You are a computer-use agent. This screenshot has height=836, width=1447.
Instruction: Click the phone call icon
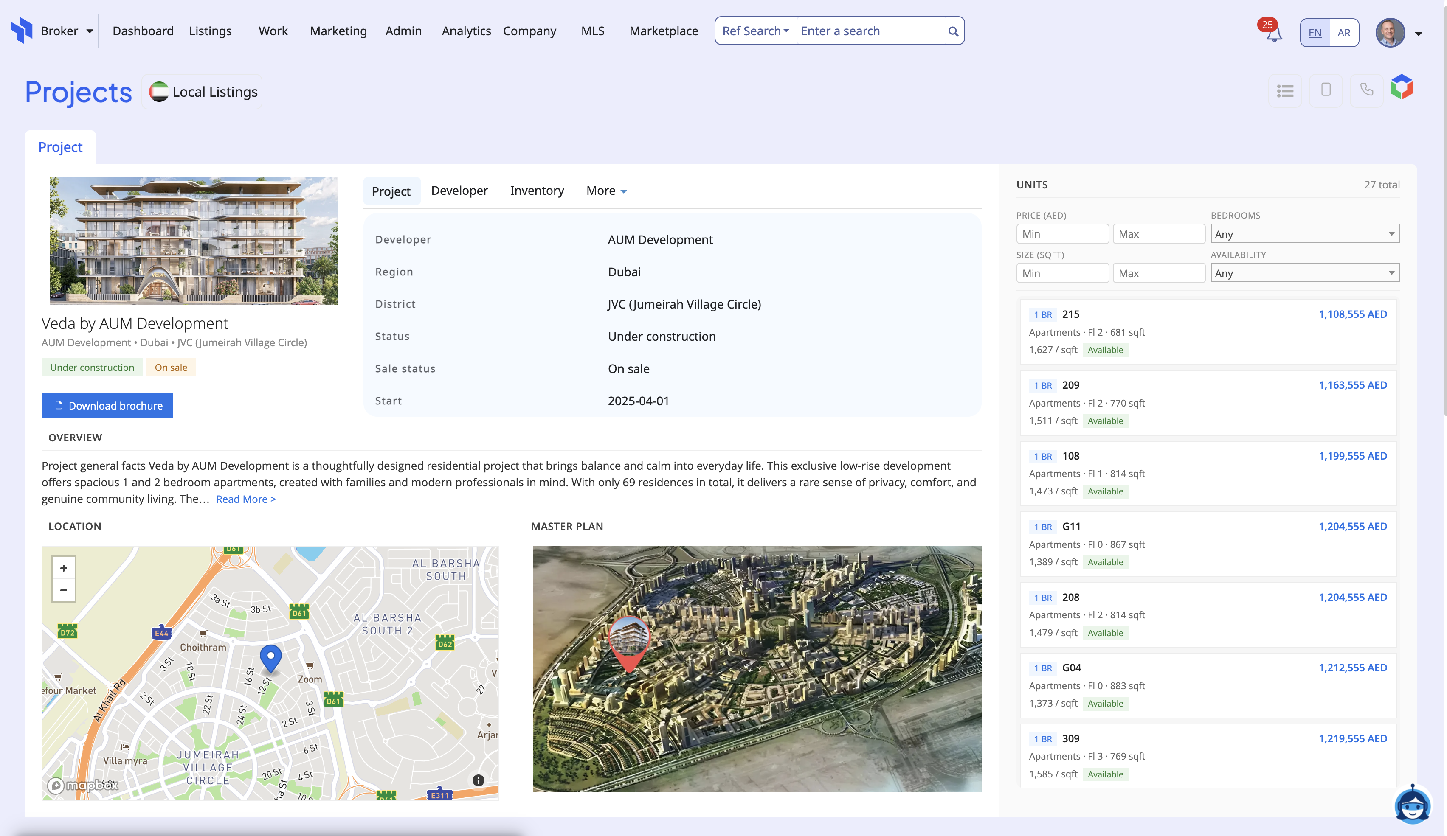[1367, 90]
